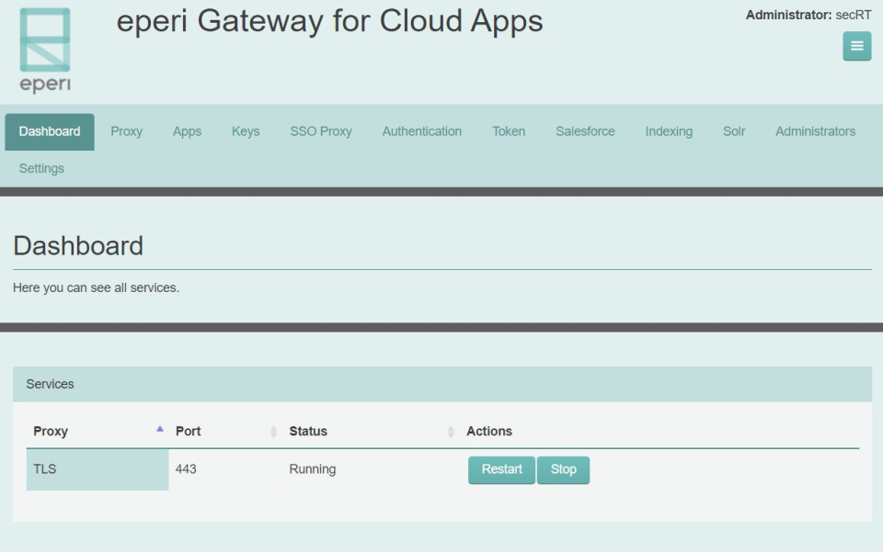Open the Administrators page
883x552 pixels.
813,131
